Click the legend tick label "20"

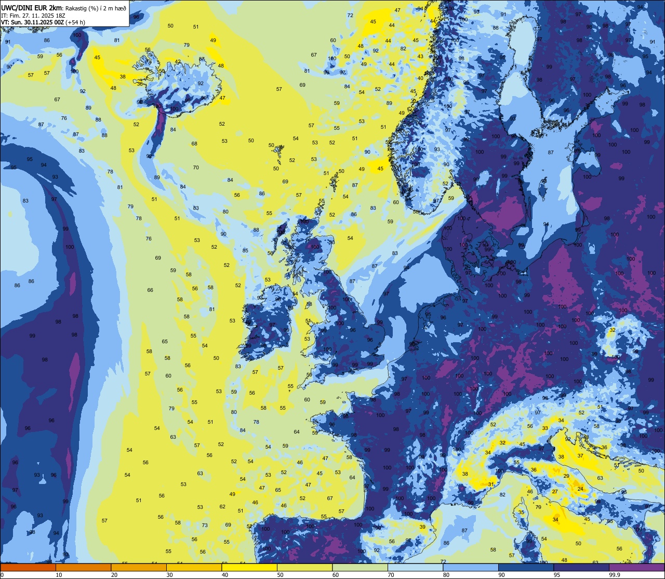tap(114, 575)
